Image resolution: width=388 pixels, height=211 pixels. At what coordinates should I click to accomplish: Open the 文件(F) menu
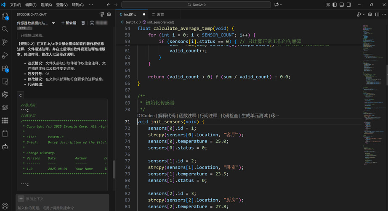point(16,5)
